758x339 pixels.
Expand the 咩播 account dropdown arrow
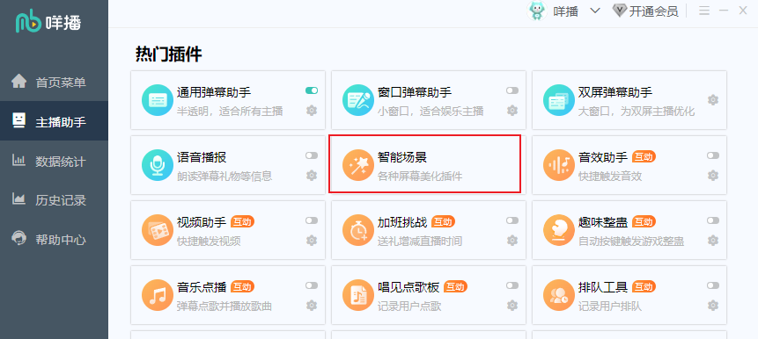595,11
